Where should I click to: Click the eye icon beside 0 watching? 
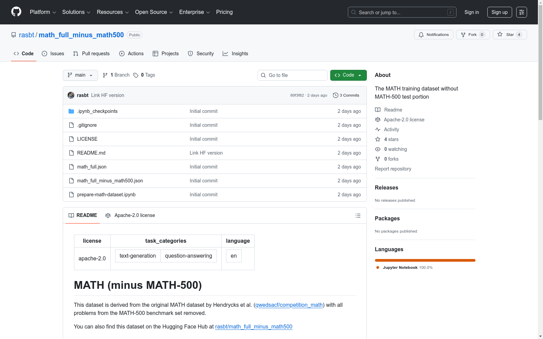[378, 149]
